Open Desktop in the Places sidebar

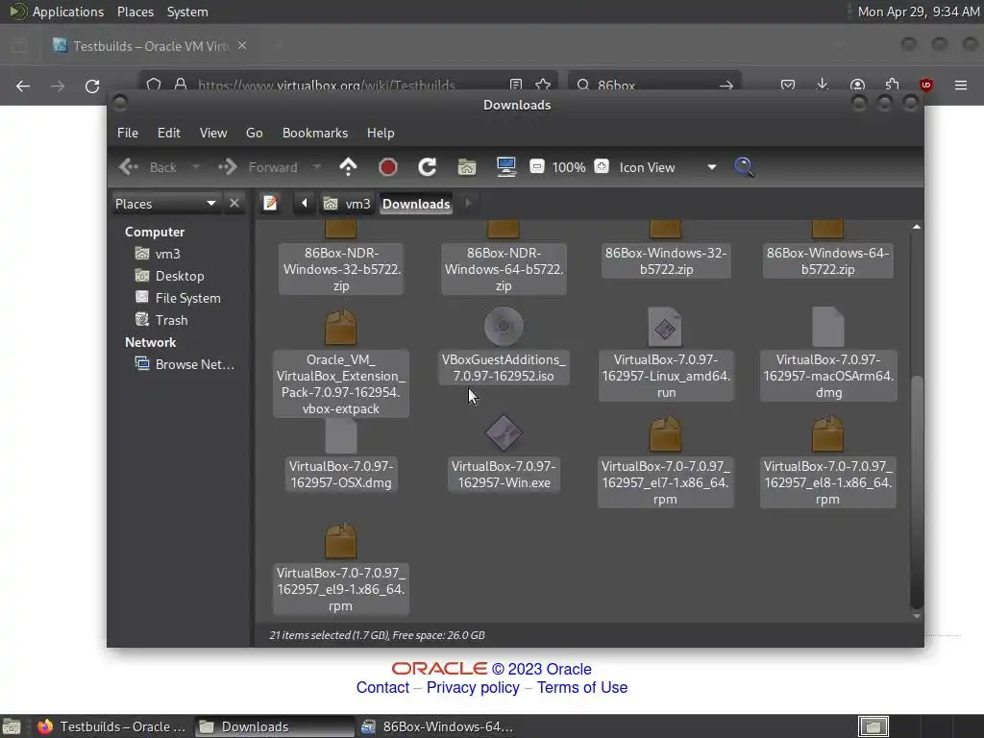click(180, 276)
